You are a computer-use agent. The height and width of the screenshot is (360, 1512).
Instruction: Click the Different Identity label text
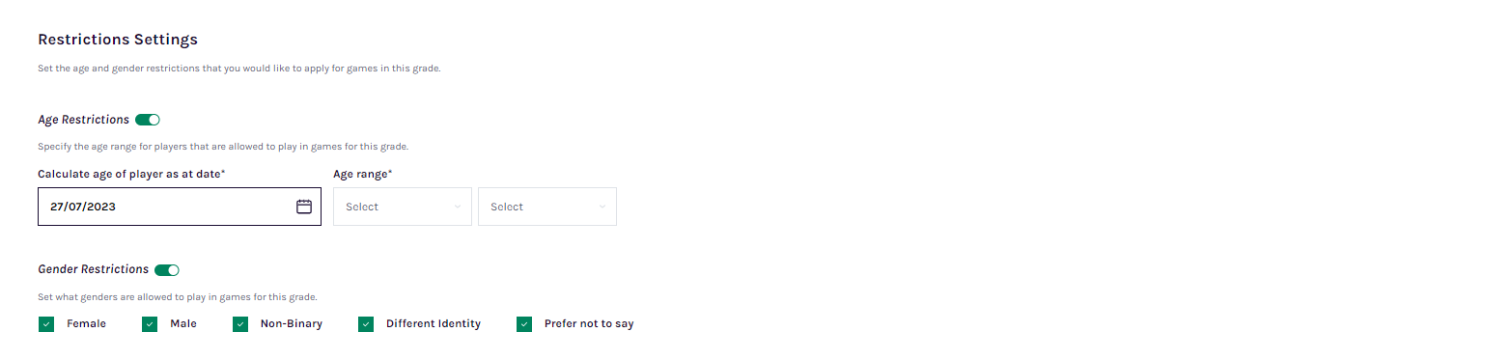pyautogui.click(x=434, y=324)
